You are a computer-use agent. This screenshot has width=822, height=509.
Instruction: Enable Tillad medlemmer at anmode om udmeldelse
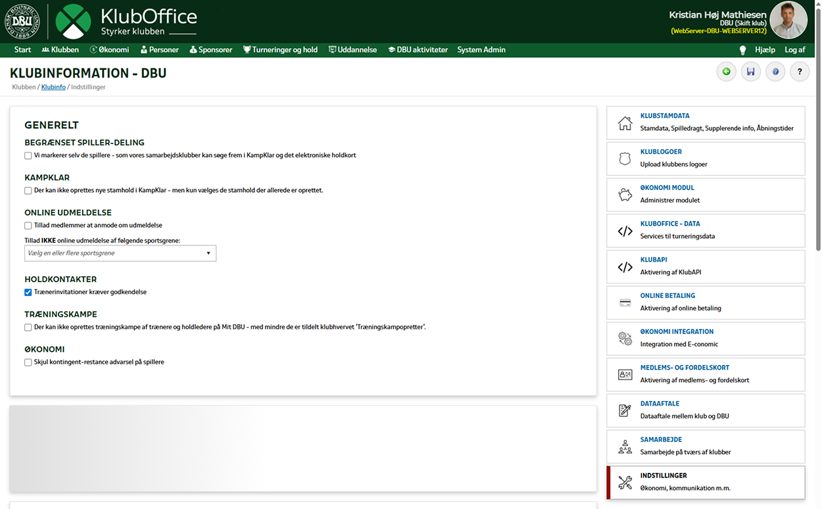tap(28, 226)
